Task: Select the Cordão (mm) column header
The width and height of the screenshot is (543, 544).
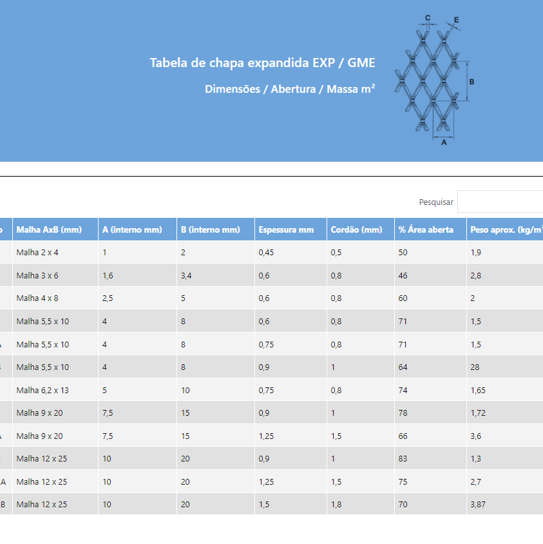Action: coord(356,229)
